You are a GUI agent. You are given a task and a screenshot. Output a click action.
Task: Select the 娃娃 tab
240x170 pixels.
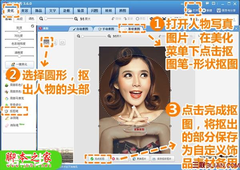pos(108,11)
